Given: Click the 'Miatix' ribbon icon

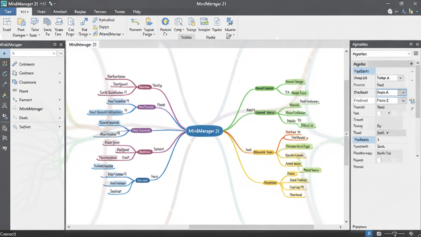Looking at the screenshot, I should click(230, 22).
